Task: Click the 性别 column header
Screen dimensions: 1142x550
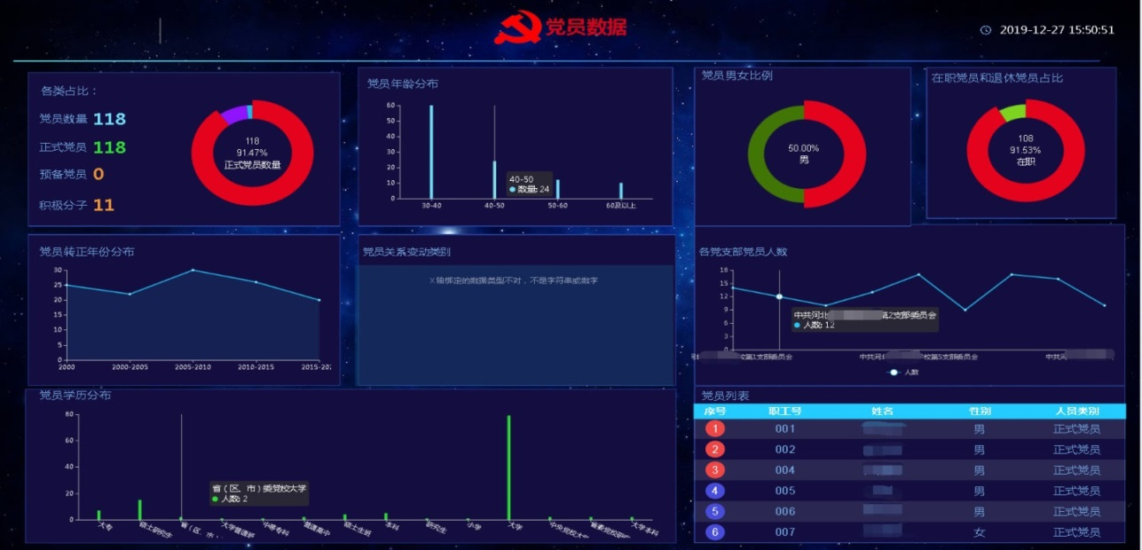Action: tap(980, 412)
